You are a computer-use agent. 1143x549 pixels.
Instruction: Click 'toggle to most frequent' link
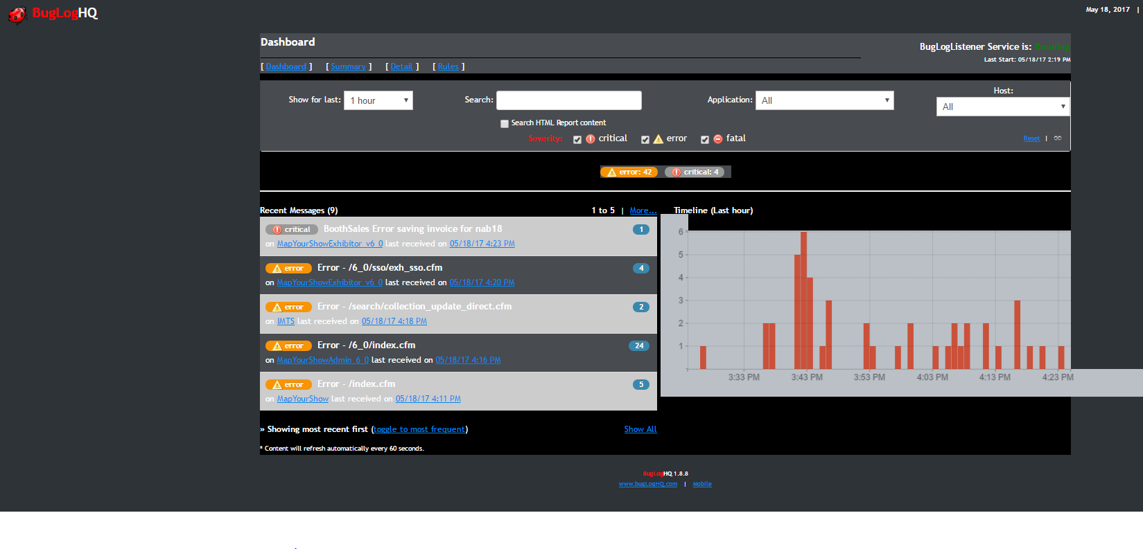pyautogui.click(x=419, y=429)
